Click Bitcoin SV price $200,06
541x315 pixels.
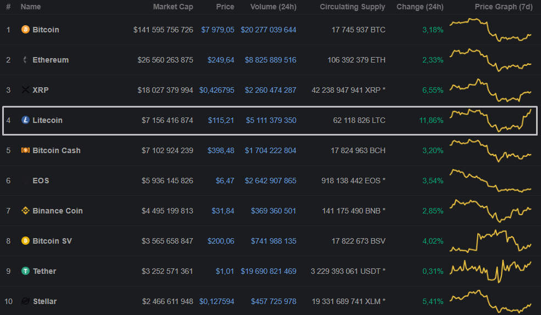[x=221, y=241]
